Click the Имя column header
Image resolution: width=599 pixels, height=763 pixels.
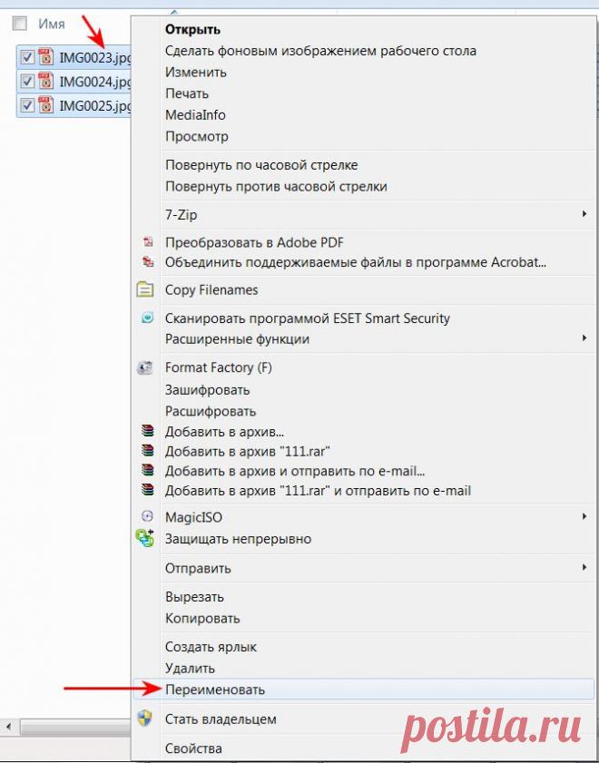click(52, 24)
